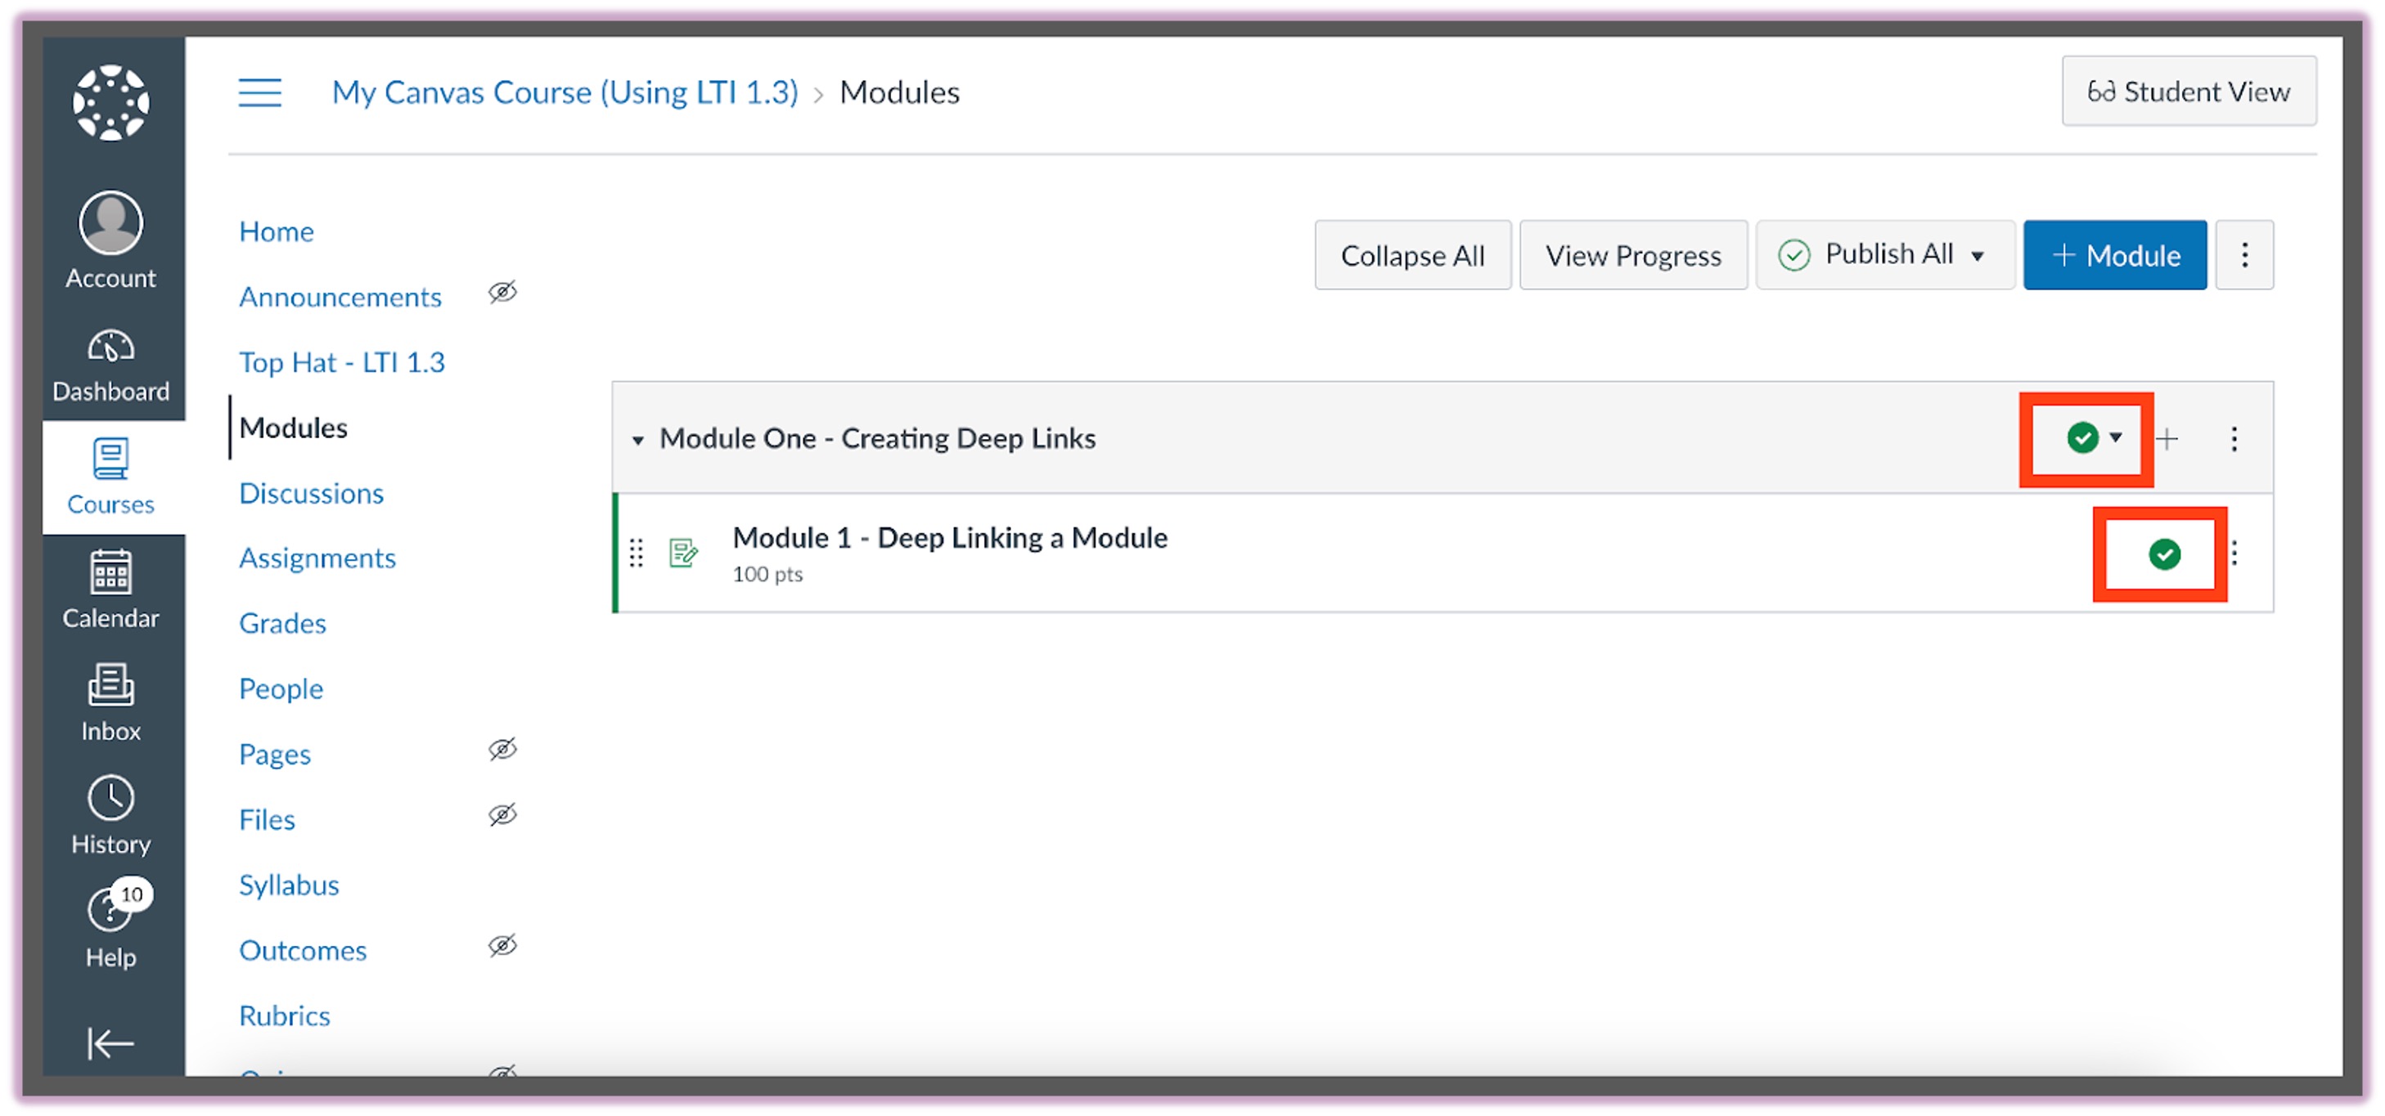Image resolution: width=2385 pixels, height=1116 pixels.
Task: Collapse Module One with the disclosure triangle
Action: coord(638,440)
